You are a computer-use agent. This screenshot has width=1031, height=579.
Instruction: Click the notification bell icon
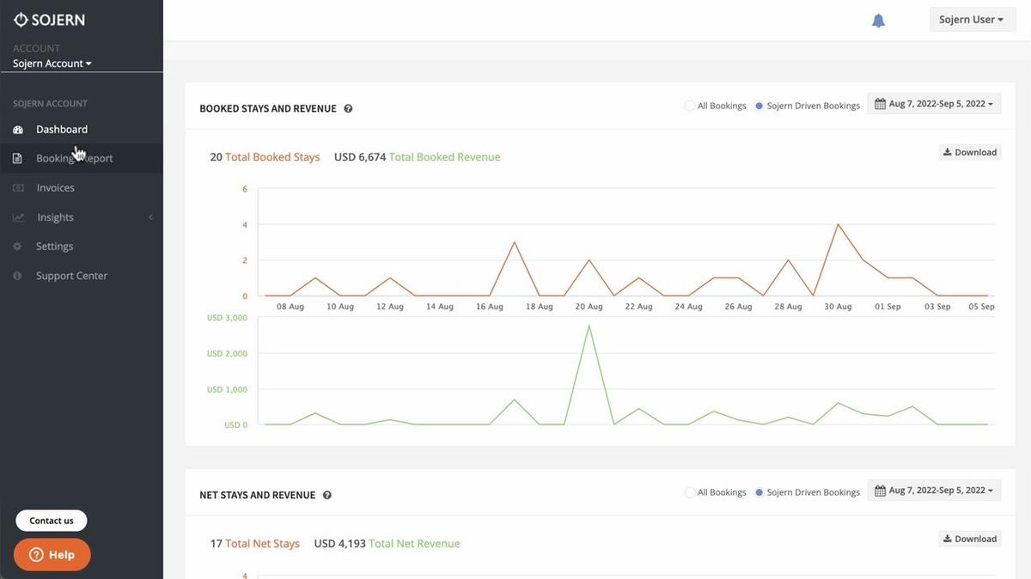tap(878, 21)
